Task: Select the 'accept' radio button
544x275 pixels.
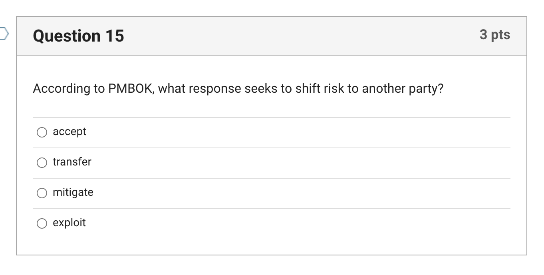Action: tap(42, 132)
